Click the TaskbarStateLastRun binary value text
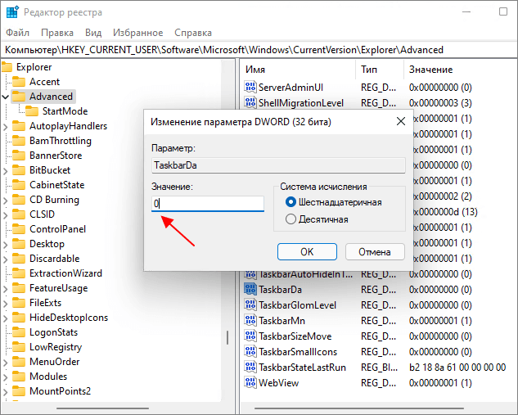This screenshot has width=518, height=415. point(457,367)
